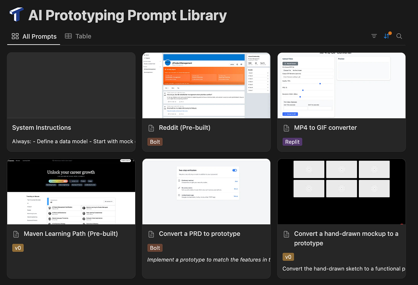The width and height of the screenshot is (418, 285).
Task: Click the Quality slider handle in MP4 preview
Action: [x=320, y=84]
